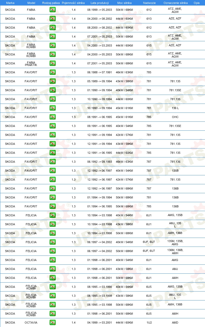Click the engine codes 136M, 136B, AMH

(175, 251)
